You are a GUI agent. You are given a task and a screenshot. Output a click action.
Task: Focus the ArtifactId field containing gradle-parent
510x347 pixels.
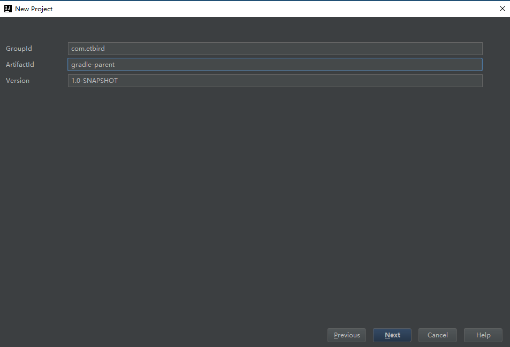coord(275,64)
